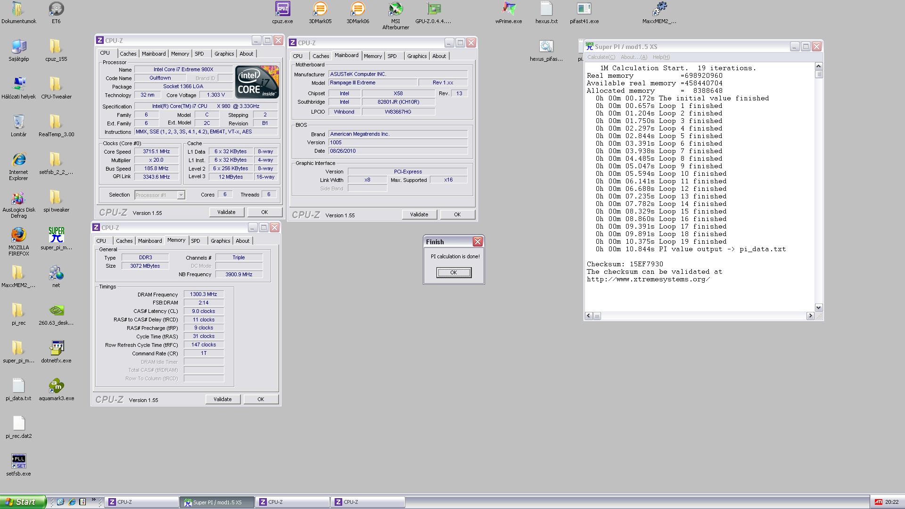The height and width of the screenshot is (509, 905).
Task: Click the xtremesystems.org URL text
Action: pos(648,279)
